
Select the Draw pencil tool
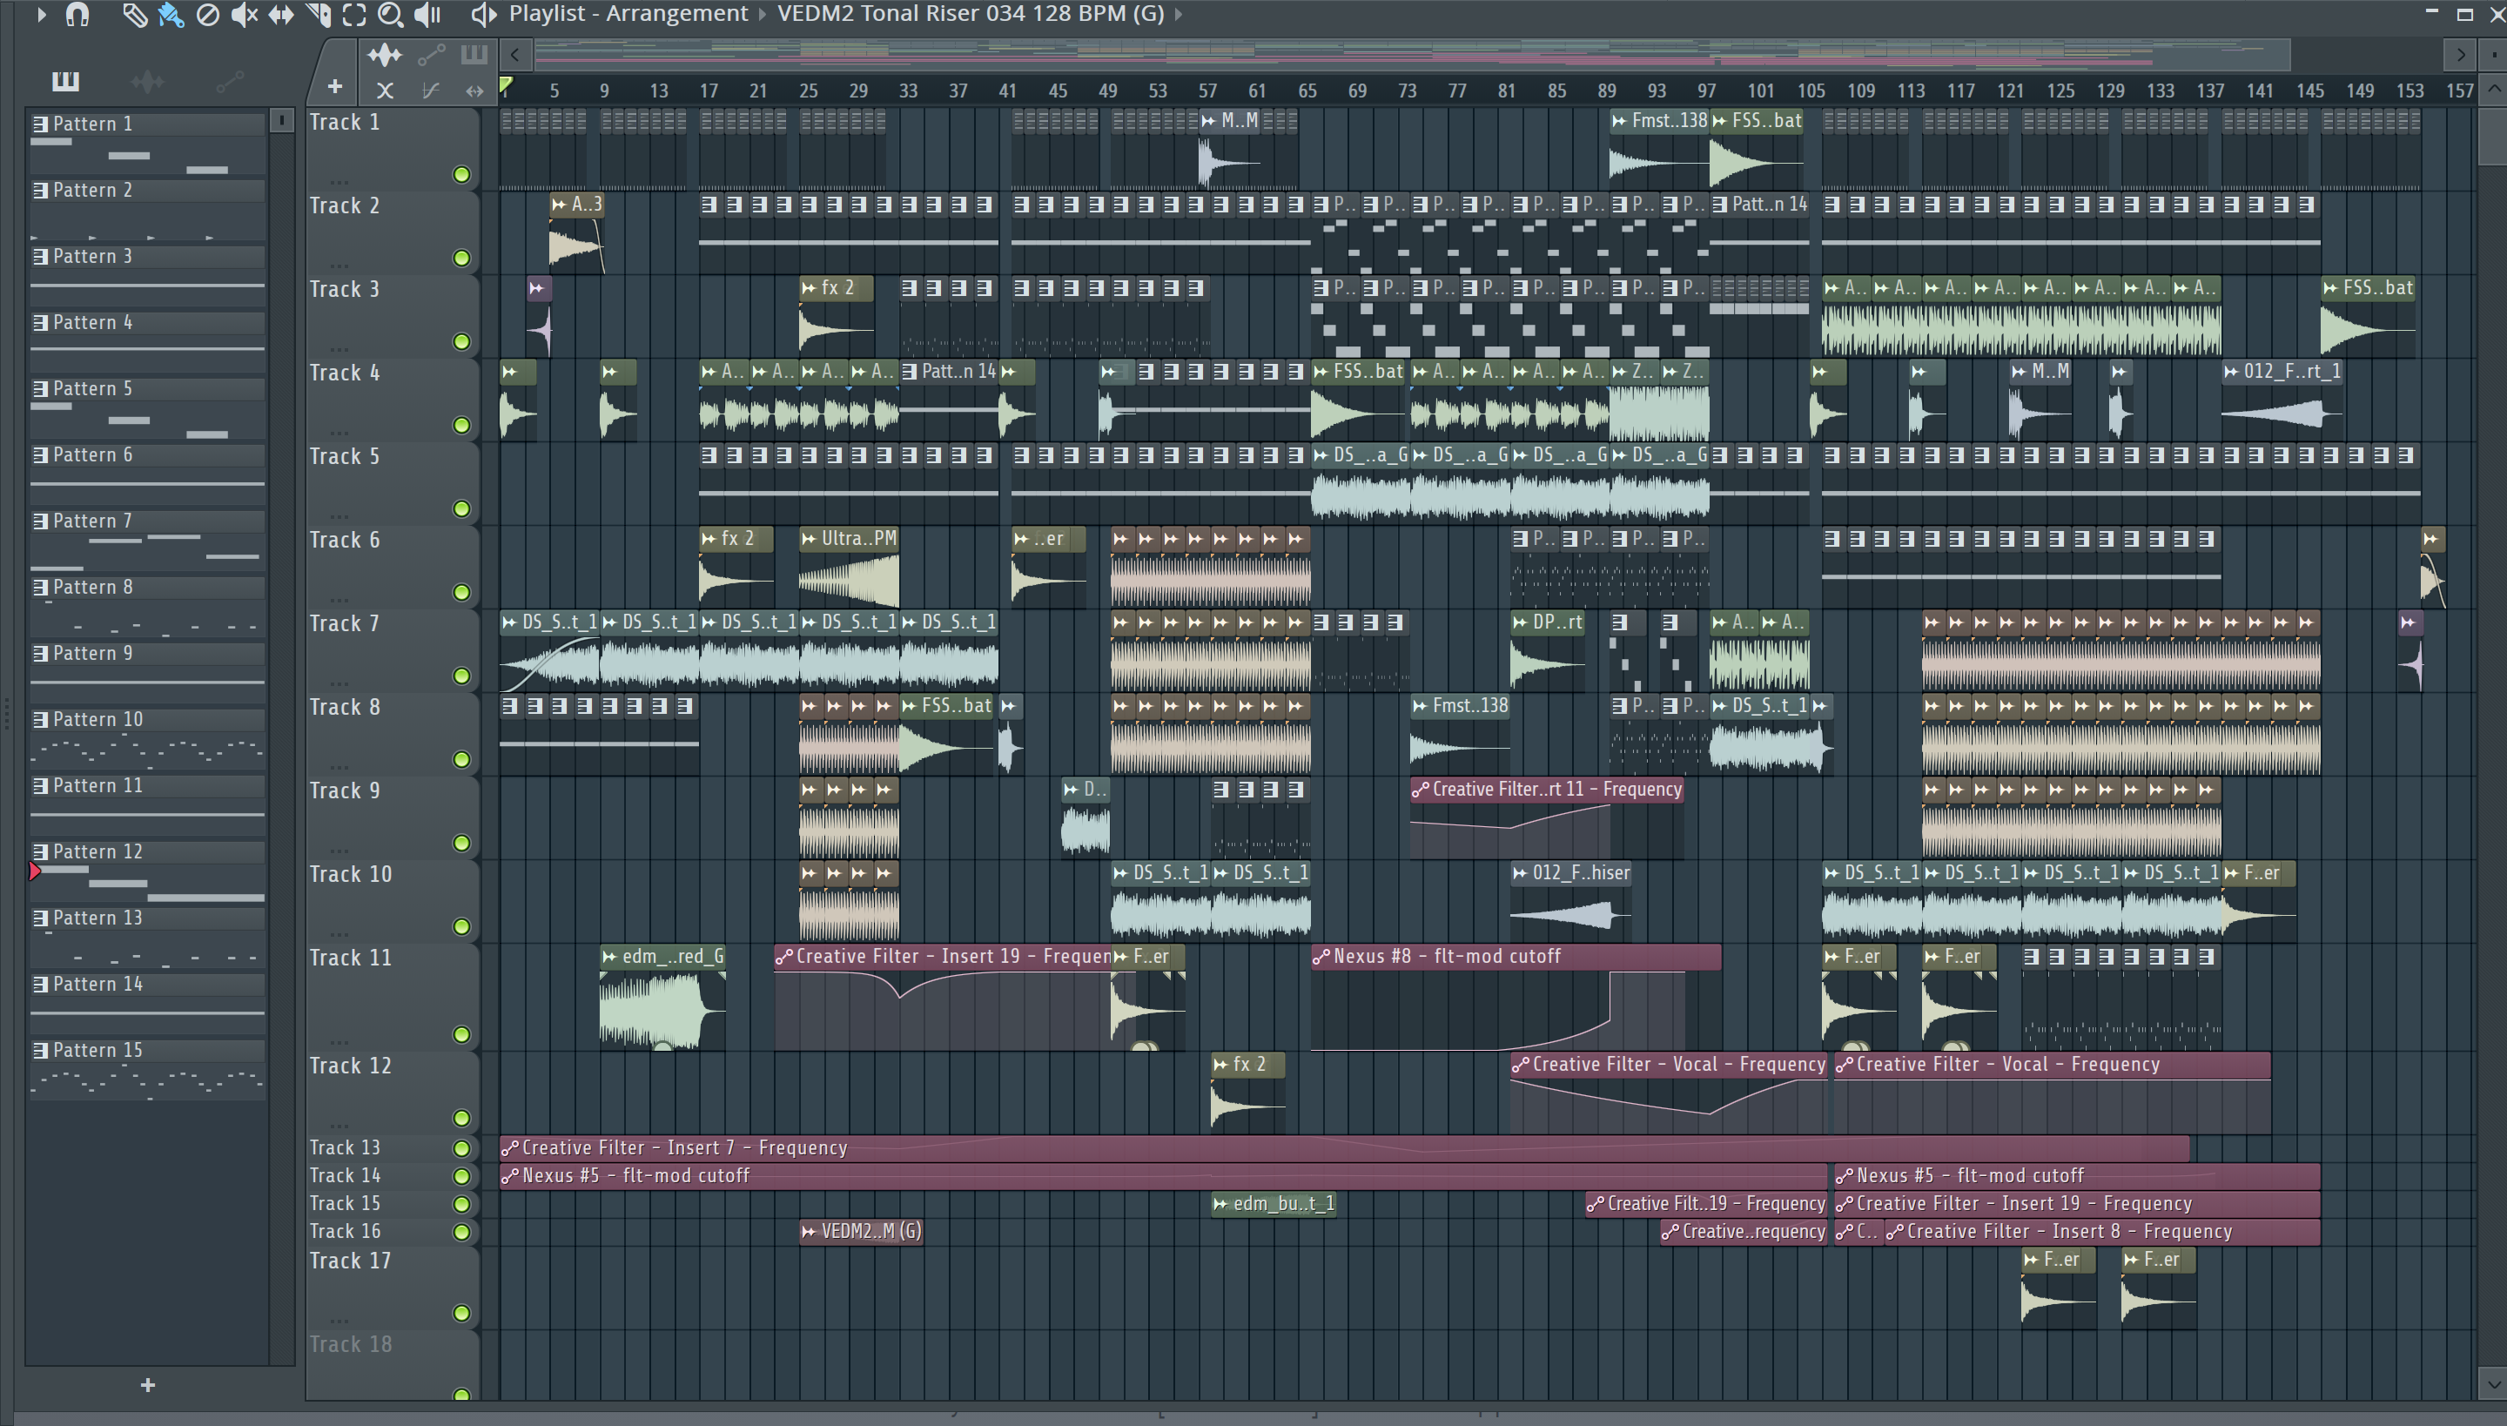(x=134, y=15)
